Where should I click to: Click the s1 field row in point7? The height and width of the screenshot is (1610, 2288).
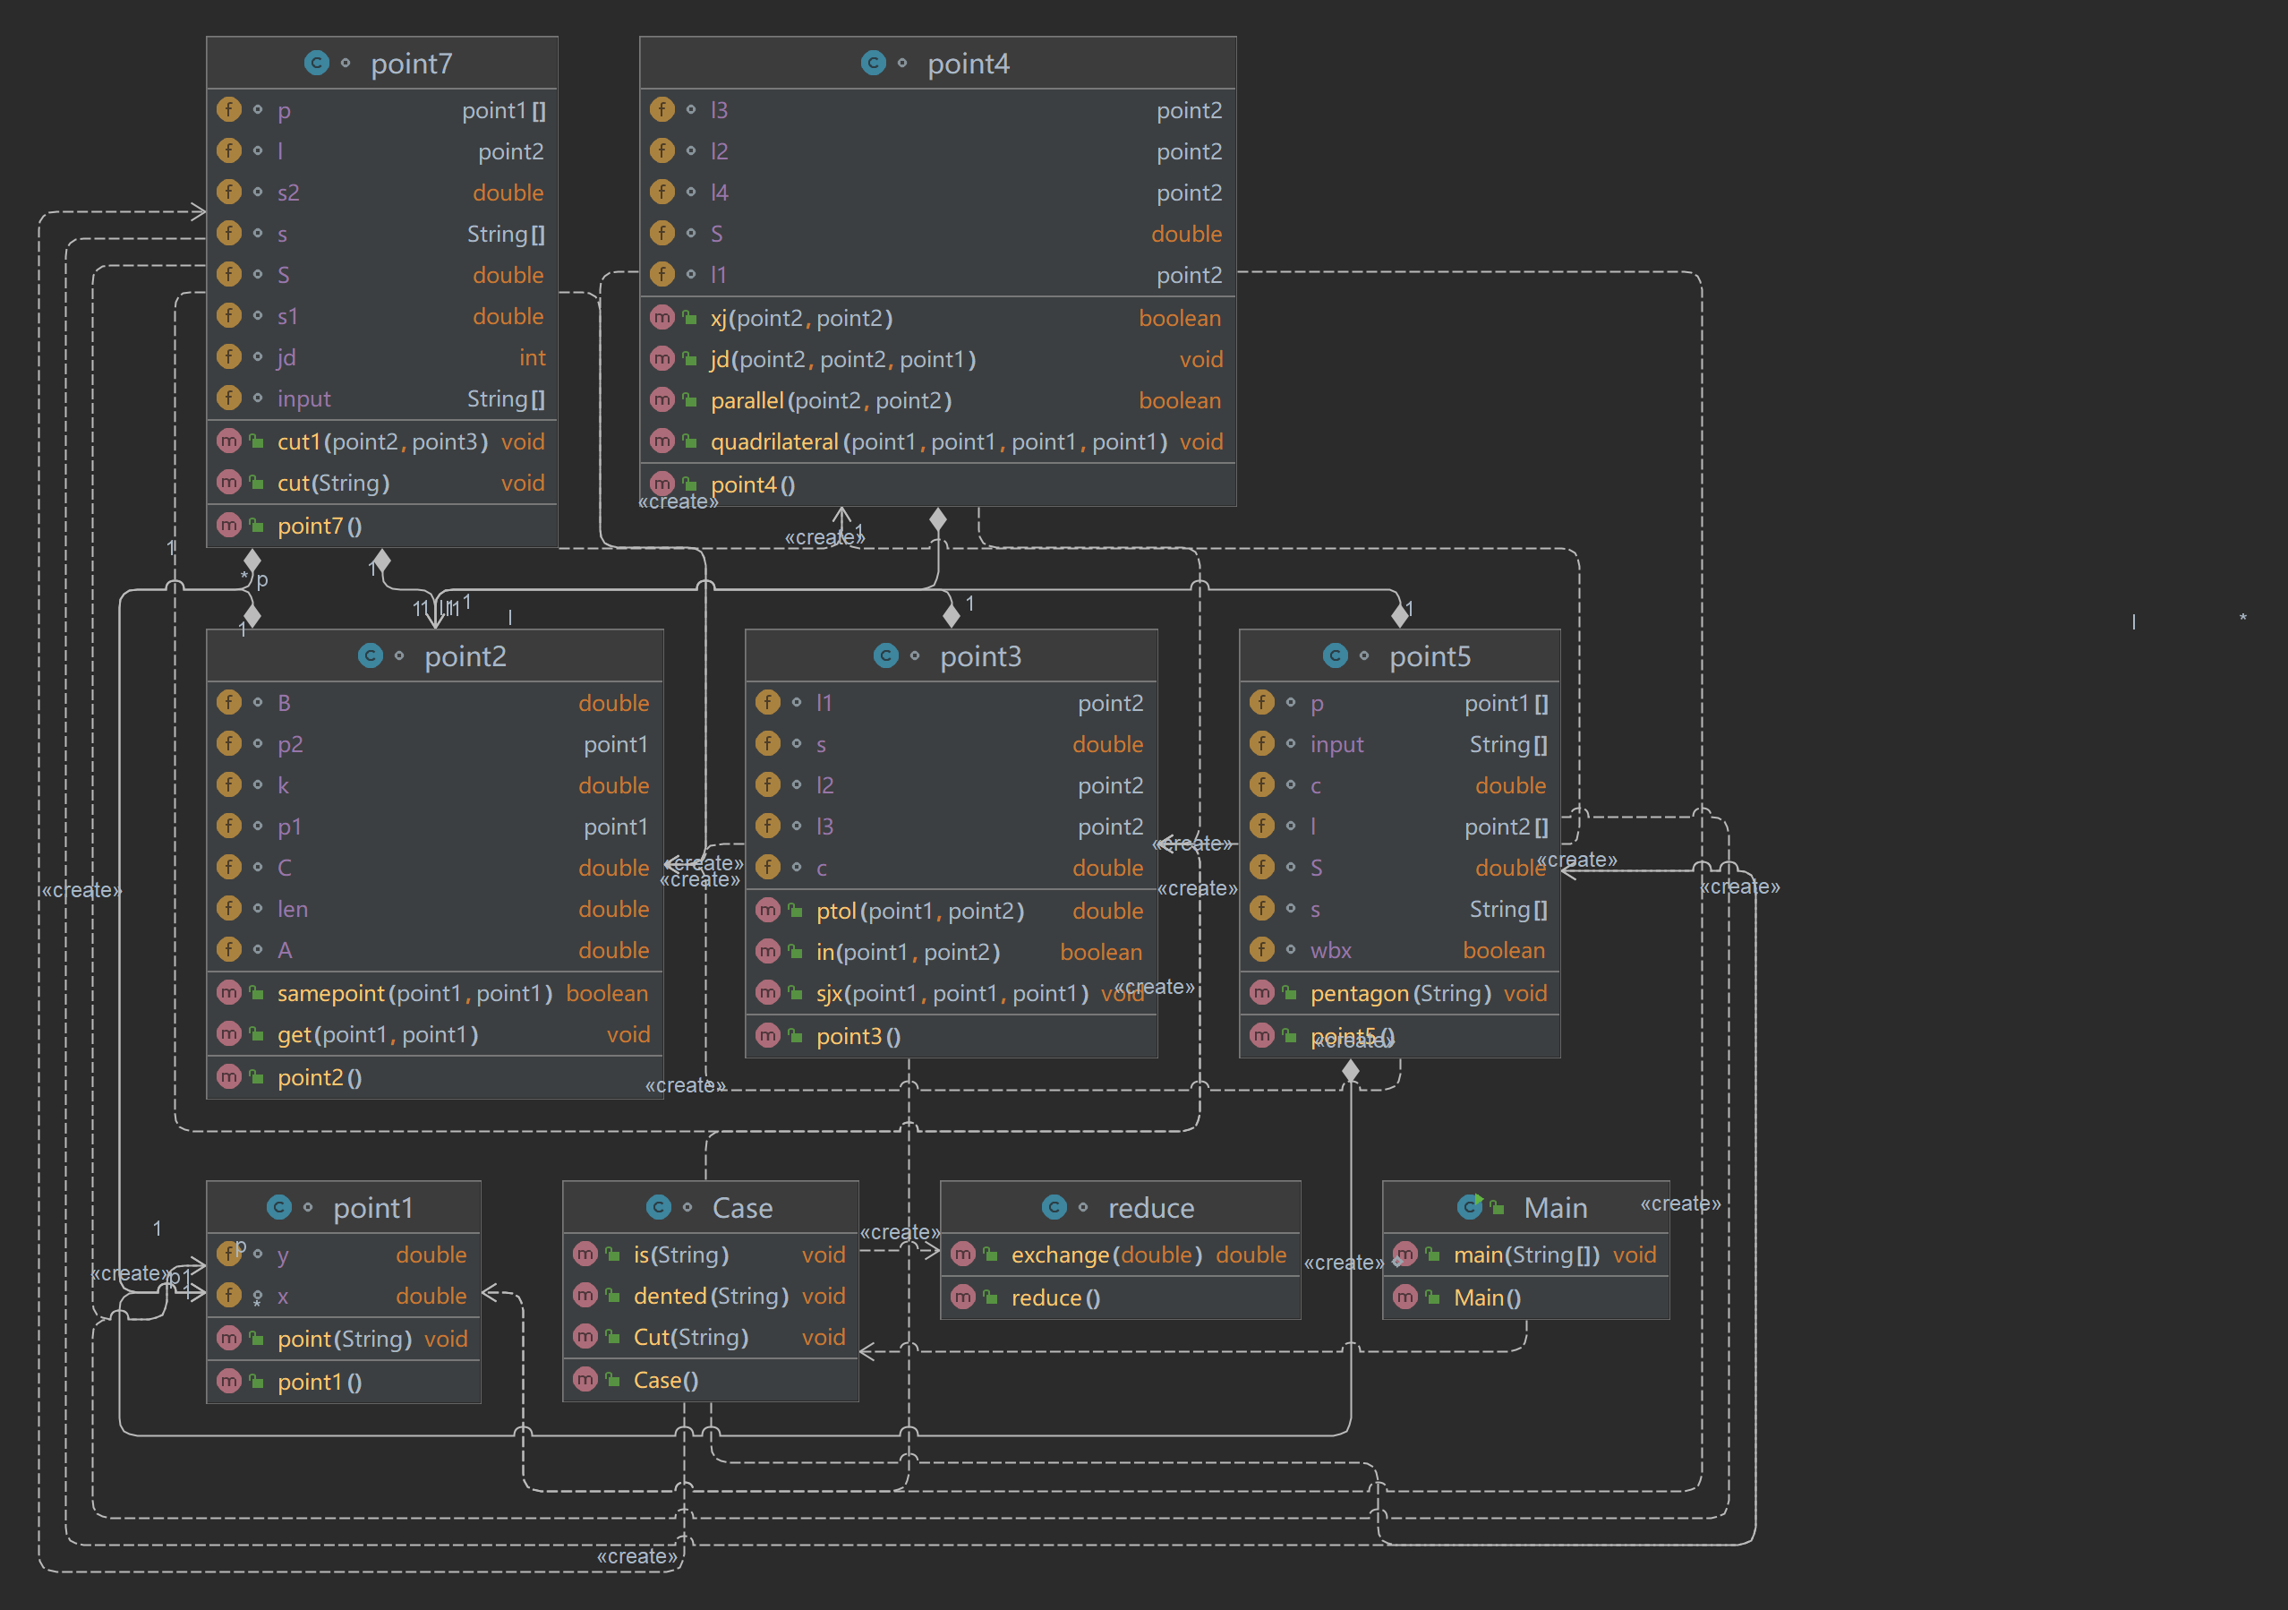point(381,315)
